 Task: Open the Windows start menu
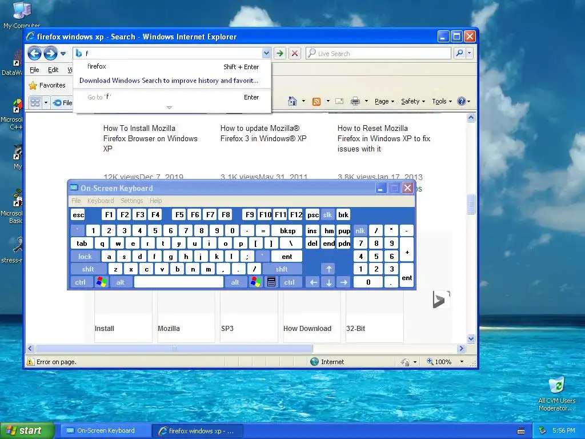pyautogui.click(x=26, y=431)
